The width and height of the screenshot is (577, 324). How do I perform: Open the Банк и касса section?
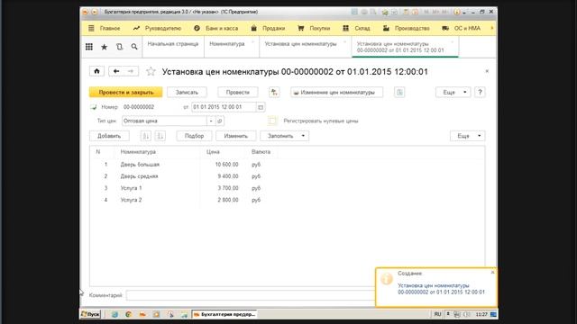point(216,28)
